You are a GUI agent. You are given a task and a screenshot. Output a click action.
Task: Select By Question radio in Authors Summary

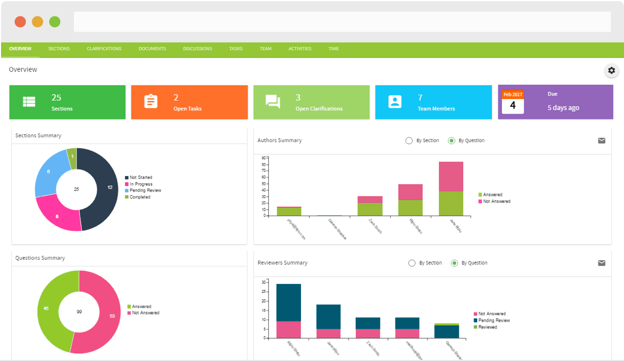[x=451, y=141]
